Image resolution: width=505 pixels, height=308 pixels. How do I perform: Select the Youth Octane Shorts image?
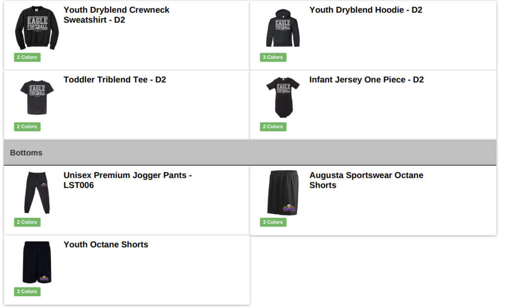[x=37, y=262]
